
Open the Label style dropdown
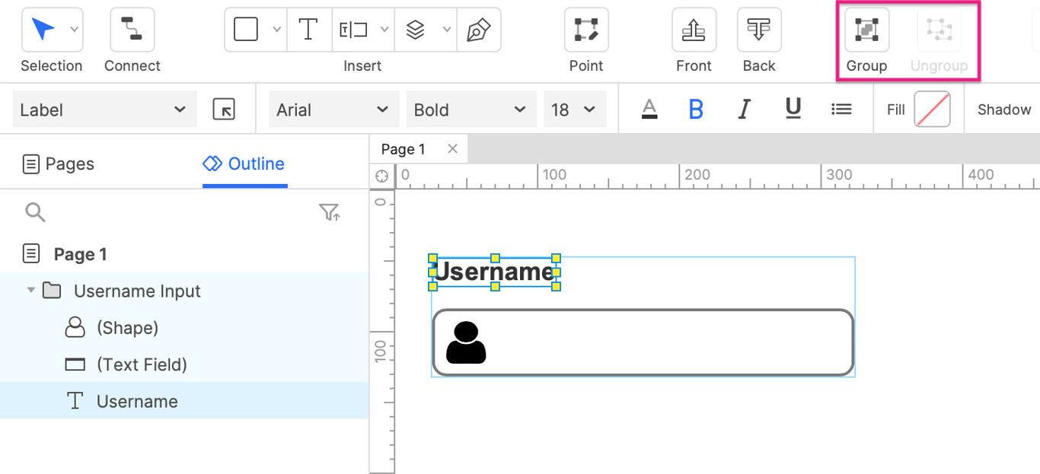[x=104, y=110]
